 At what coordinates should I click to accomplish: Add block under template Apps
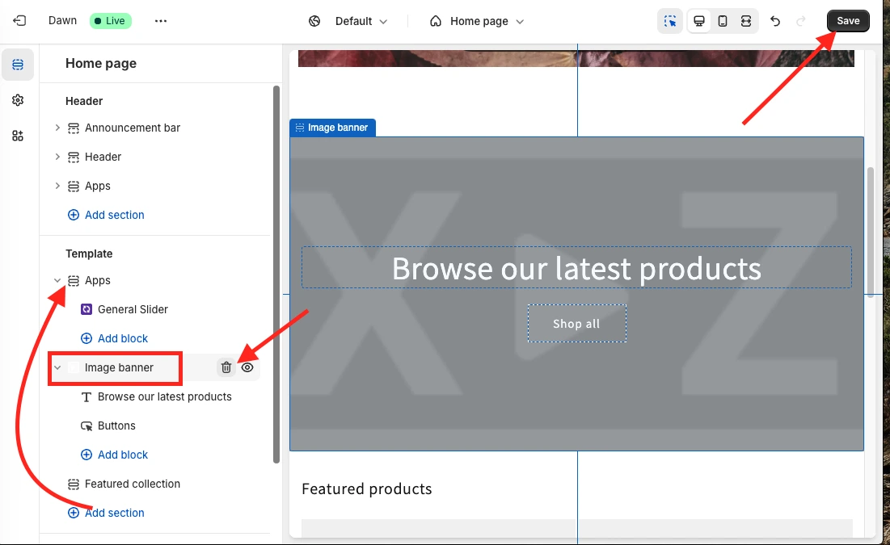[115, 338]
